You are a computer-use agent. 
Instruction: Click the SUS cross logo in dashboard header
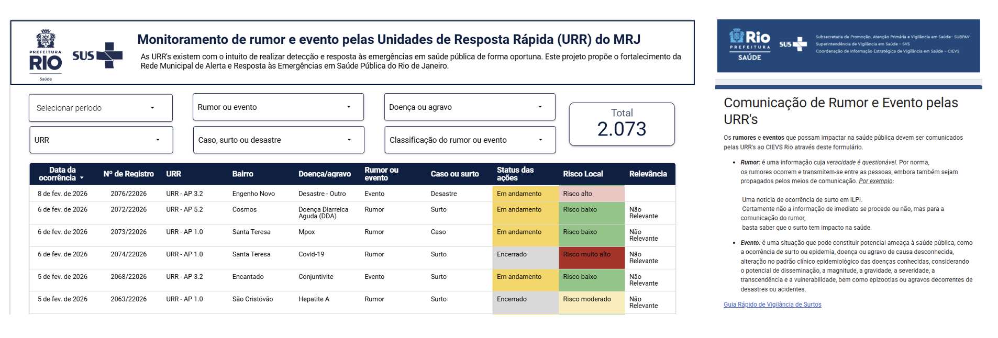[98, 55]
